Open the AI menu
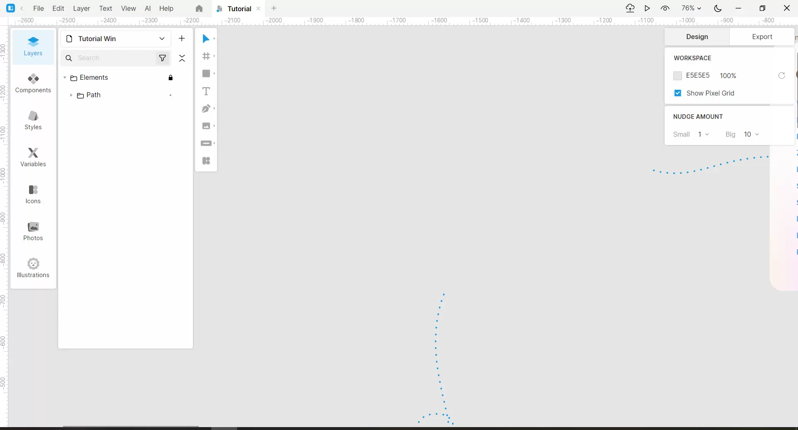The image size is (798, 430). click(x=148, y=8)
